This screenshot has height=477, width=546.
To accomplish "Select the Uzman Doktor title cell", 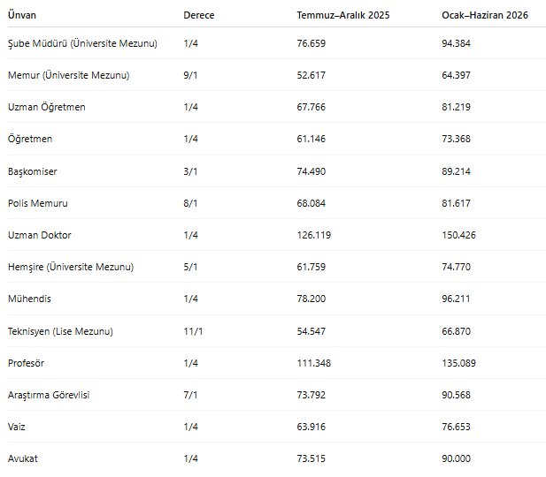I will [39, 235].
